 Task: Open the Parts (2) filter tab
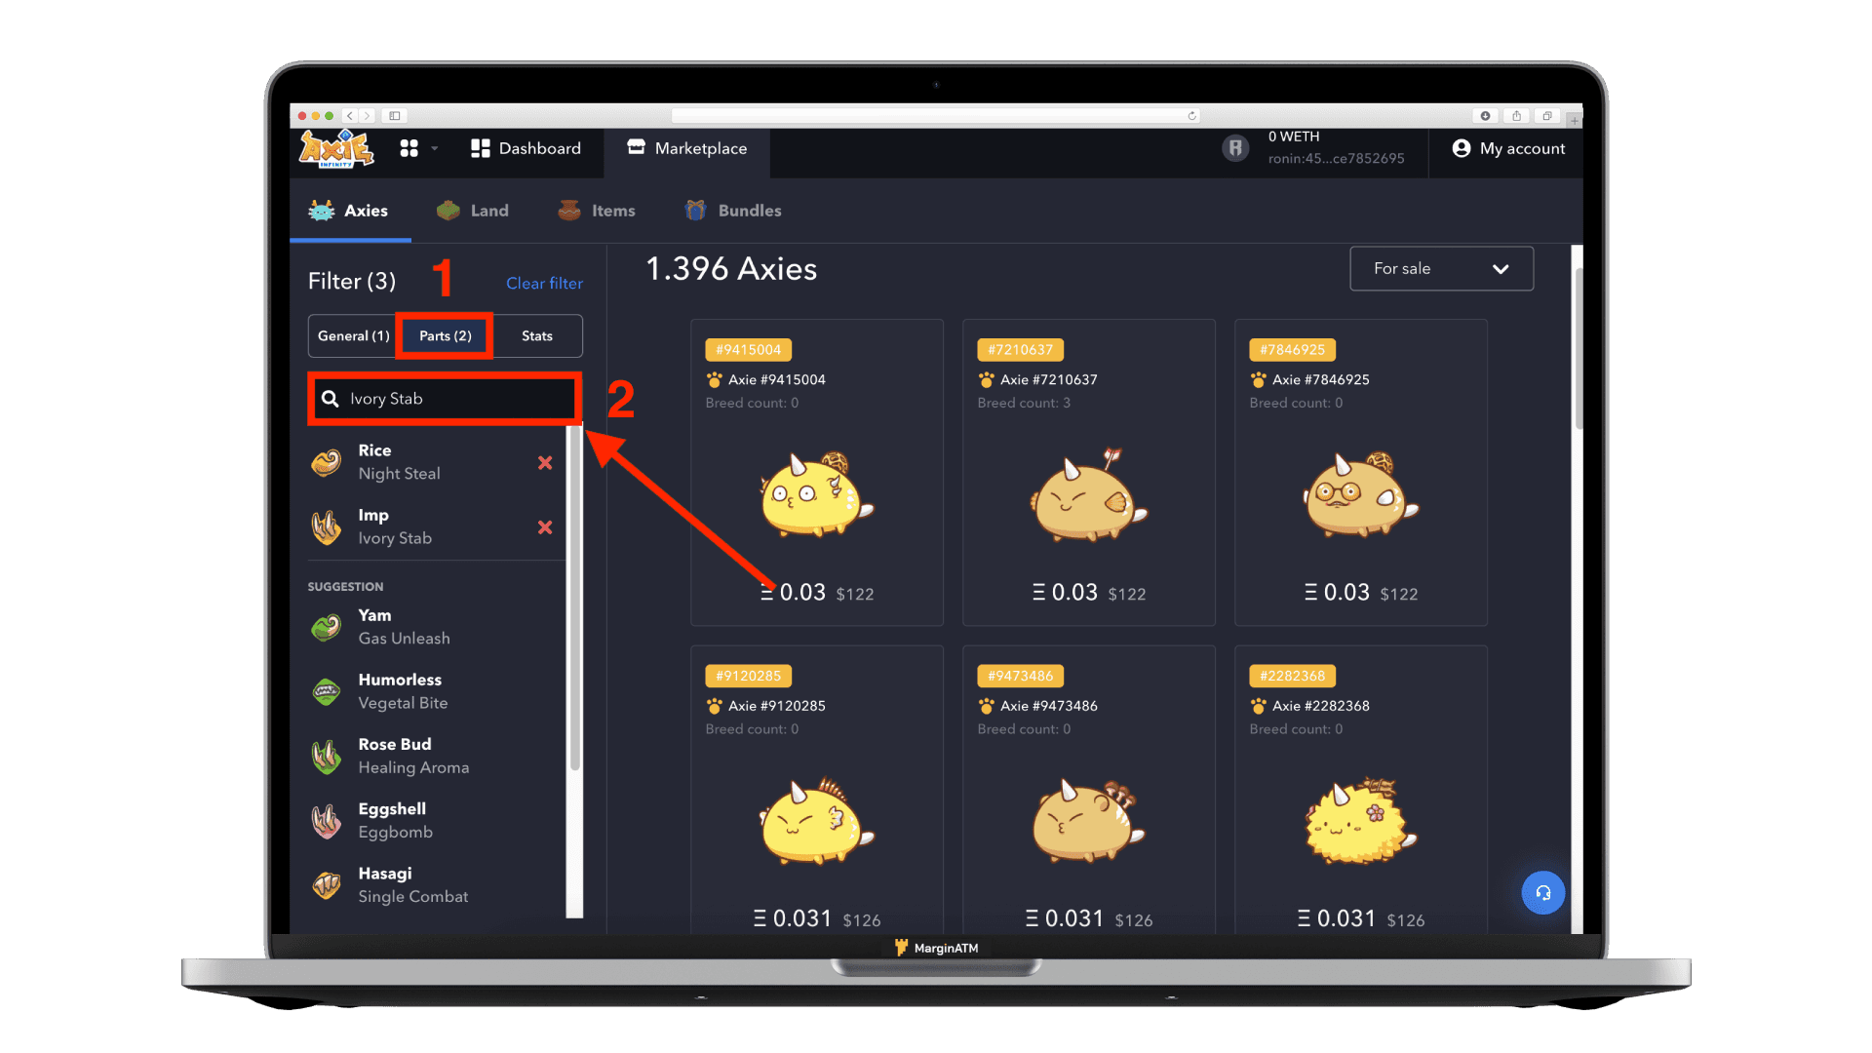[x=445, y=335]
